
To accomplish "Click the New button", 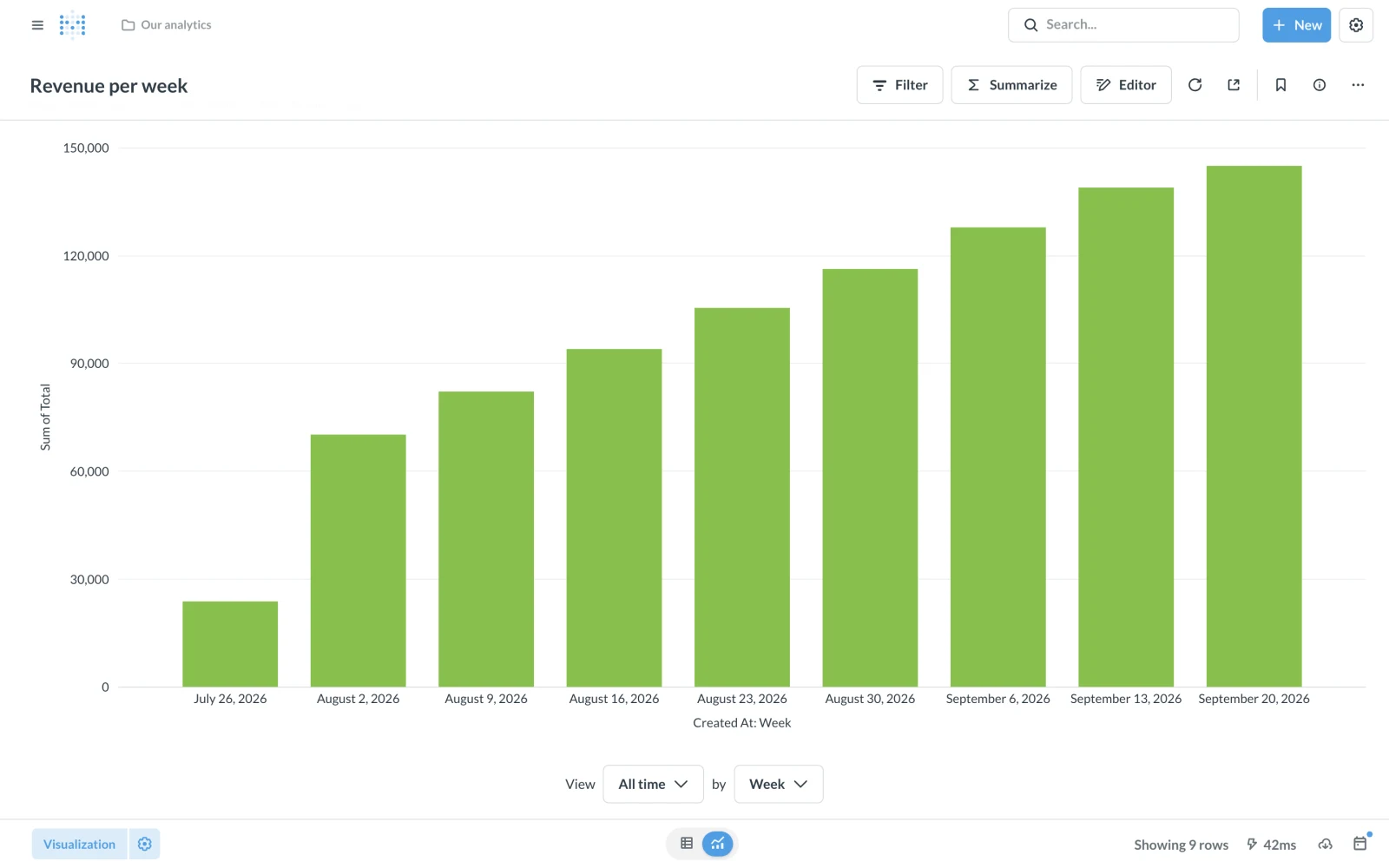I will [1297, 25].
